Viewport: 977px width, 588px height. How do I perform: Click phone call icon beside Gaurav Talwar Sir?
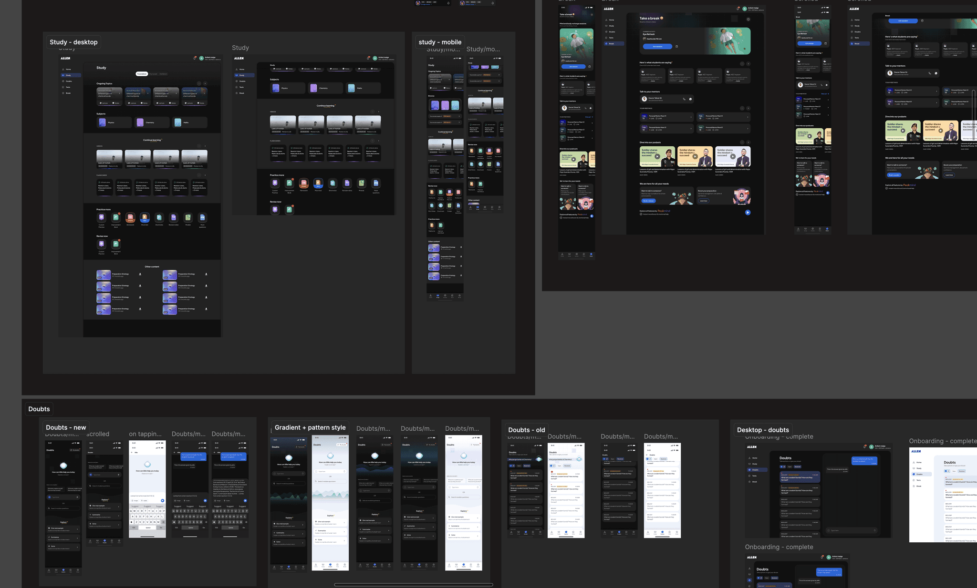(x=684, y=99)
